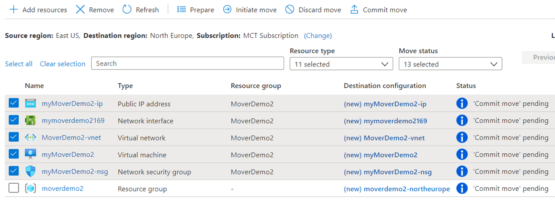Click the Commit move upload icon
The image size is (555, 207).
[x=354, y=10]
